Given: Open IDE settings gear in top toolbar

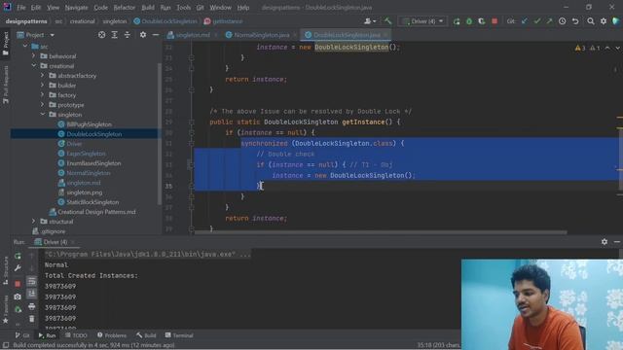Looking at the screenshot, I should click(x=604, y=21).
